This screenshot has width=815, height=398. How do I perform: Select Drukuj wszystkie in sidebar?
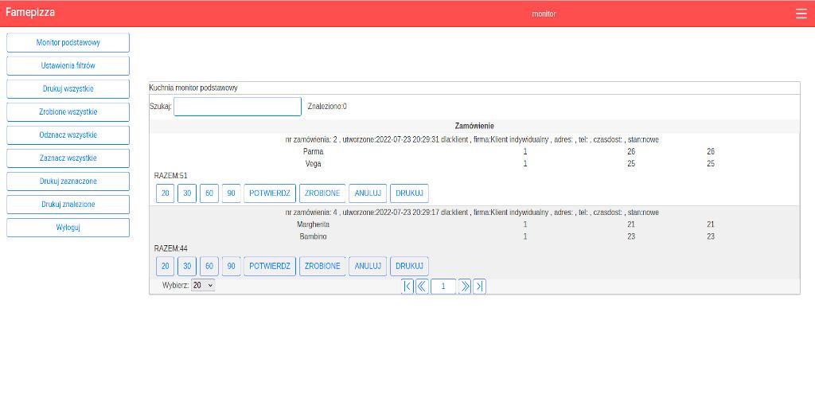pyautogui.click(x=68, y=89)
